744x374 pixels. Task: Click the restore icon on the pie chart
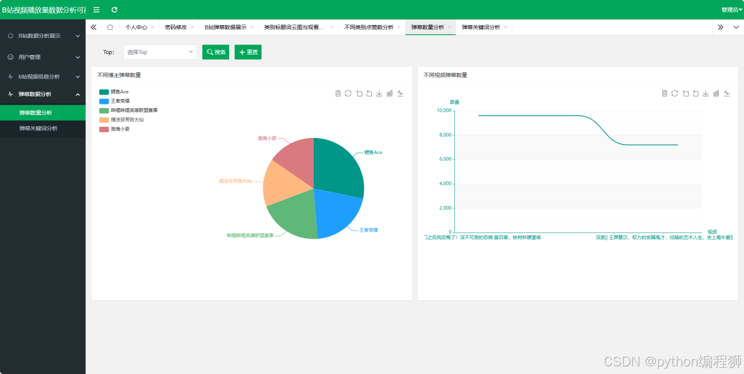coord(348,93)
